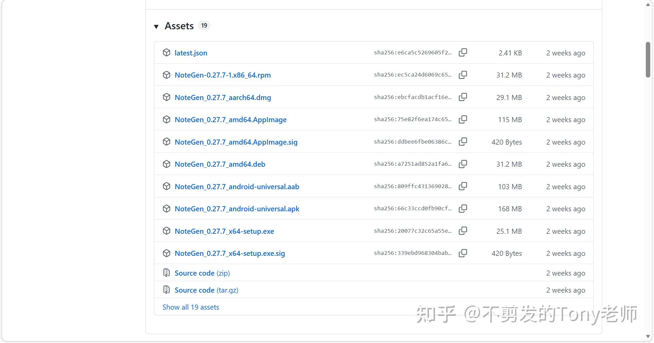The height and width of the screenshot is (343, 654).
Task: Click the 25.1 MB file size
Action: click(509, 231)
